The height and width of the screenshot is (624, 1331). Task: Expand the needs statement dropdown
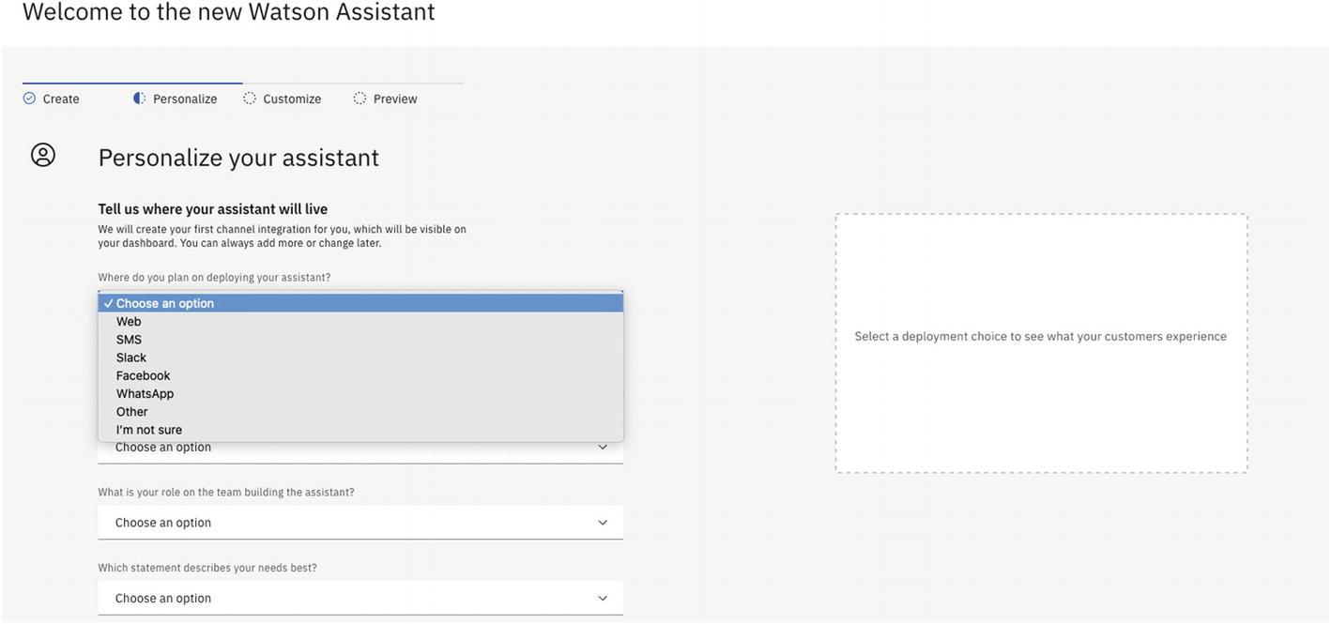[x=360, y=599]
